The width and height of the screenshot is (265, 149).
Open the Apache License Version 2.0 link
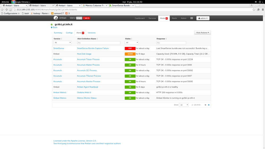[75, 141]
